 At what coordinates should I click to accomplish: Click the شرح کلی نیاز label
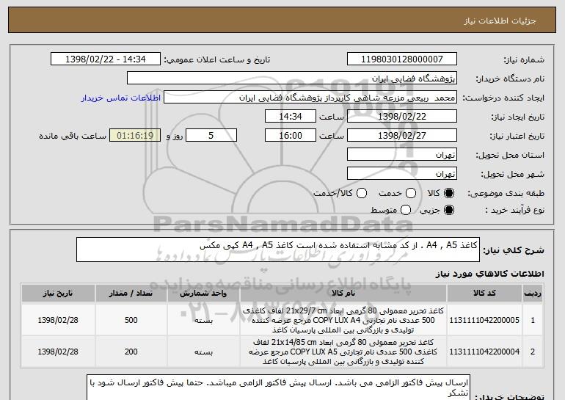point(514,250)
